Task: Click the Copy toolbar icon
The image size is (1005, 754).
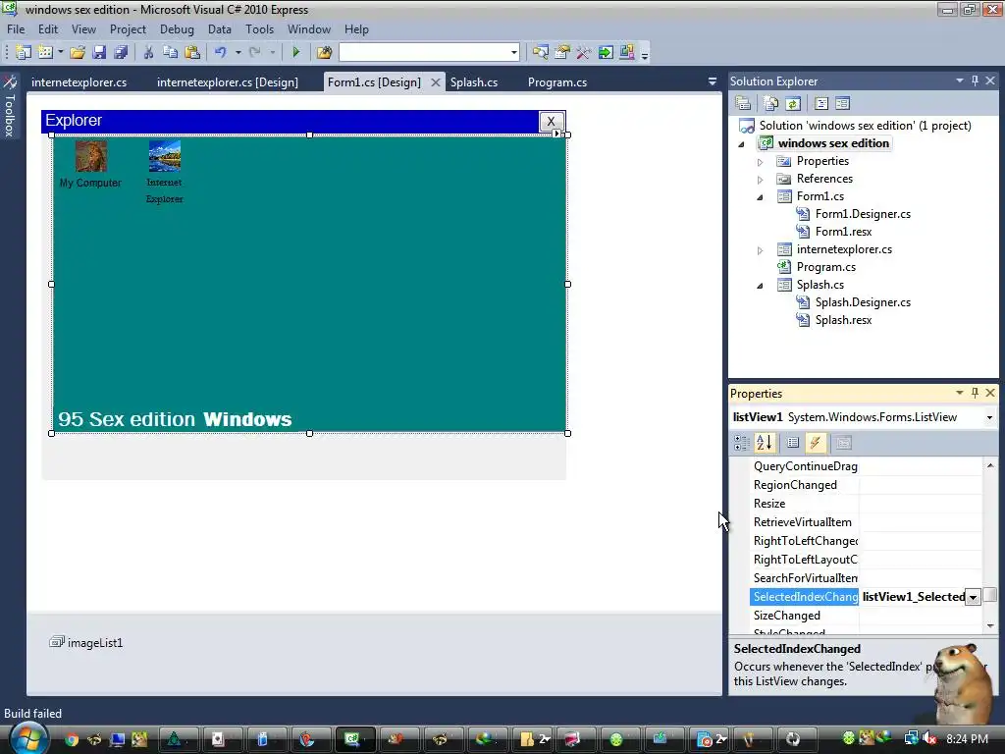Action: click(170, 53)
